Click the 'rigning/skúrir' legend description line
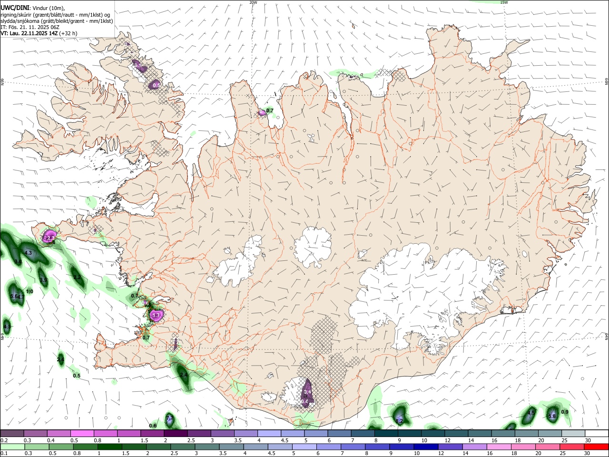Viewport: 609px width, 457px height. pyautogui.click(x=55, y=15)
